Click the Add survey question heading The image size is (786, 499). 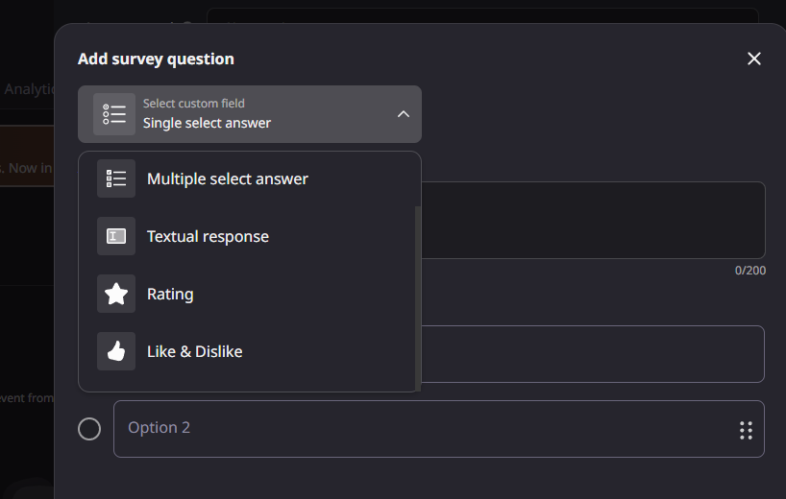pos(156,59)
